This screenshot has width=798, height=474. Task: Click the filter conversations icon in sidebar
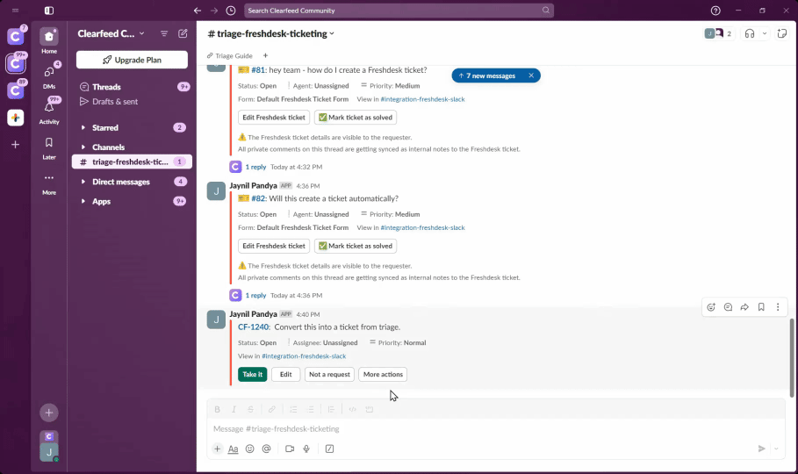164,33
